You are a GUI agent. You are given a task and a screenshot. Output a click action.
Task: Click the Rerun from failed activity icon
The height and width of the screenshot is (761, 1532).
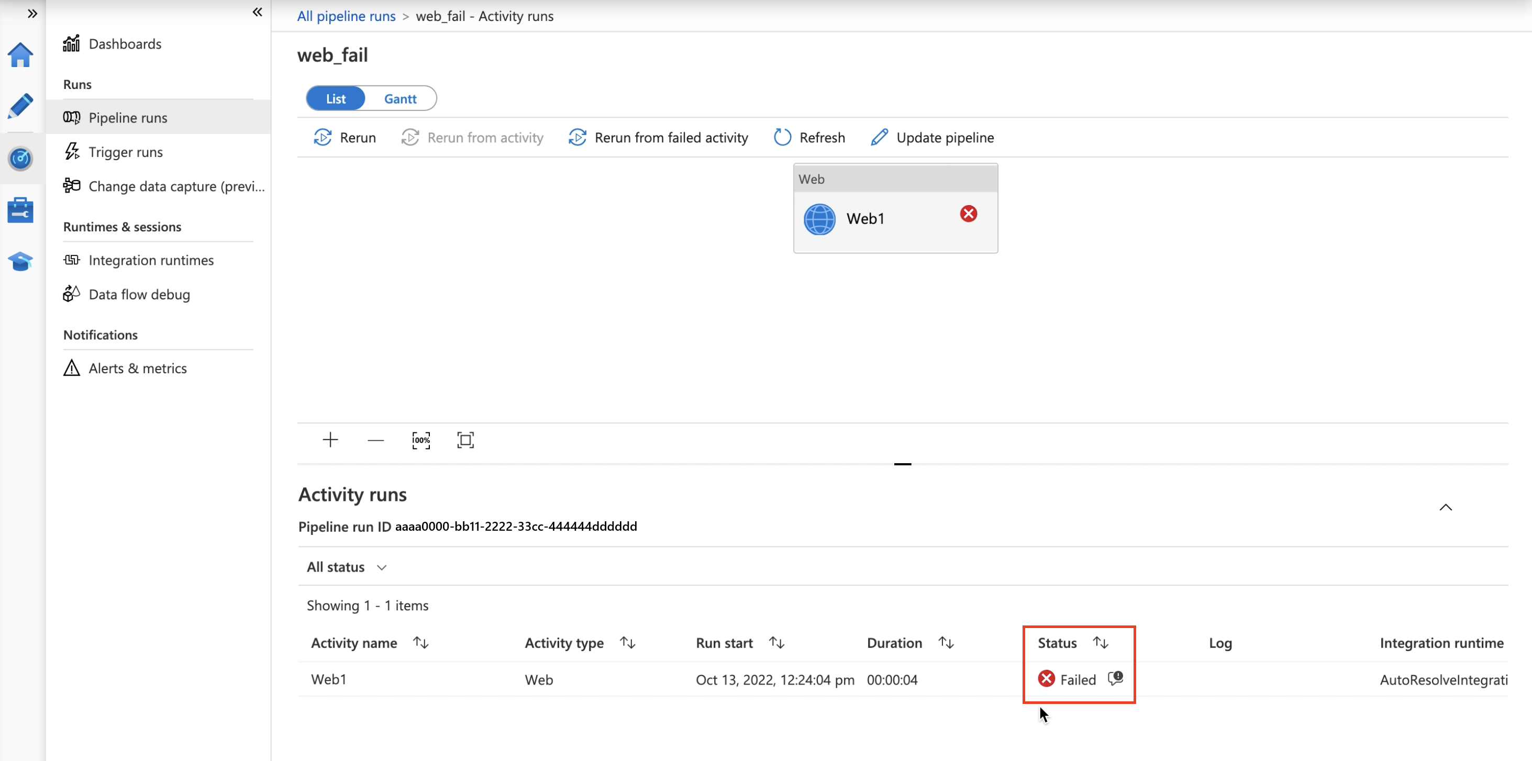point(576,137)
